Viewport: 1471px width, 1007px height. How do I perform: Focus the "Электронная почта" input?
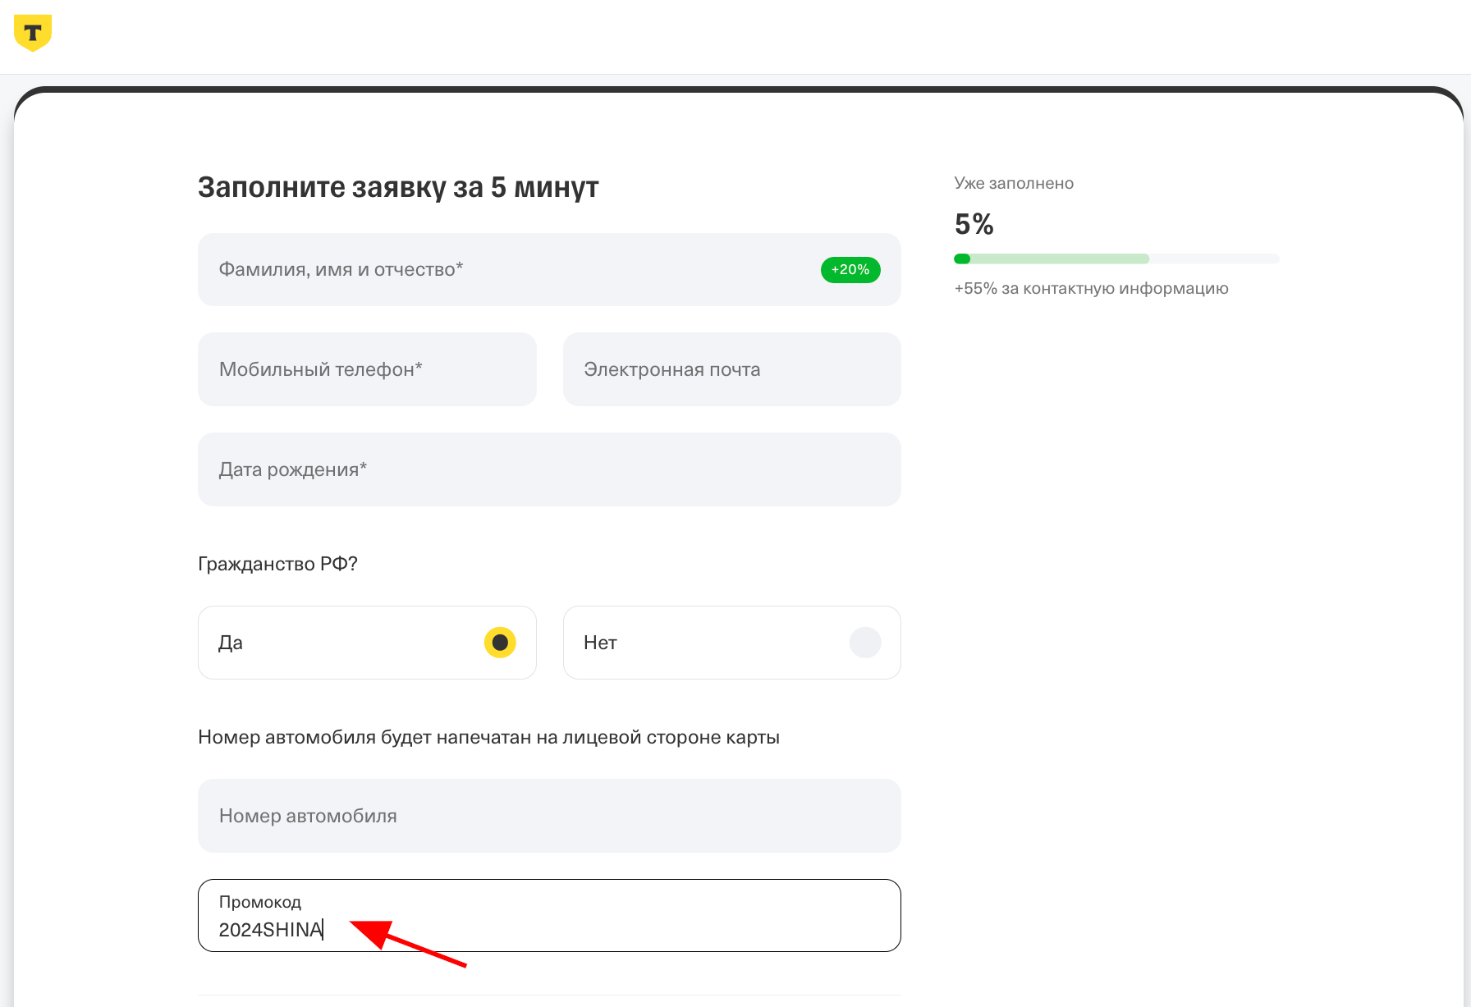[731, 369]
